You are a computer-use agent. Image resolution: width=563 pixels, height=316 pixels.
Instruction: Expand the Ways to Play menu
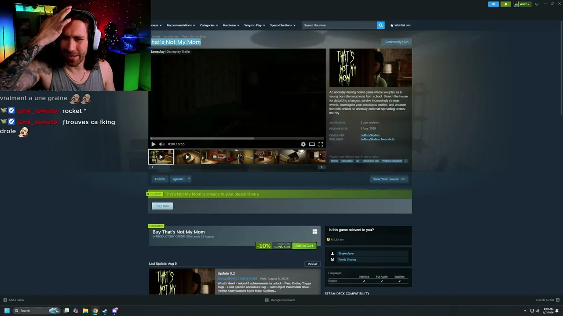255,25
